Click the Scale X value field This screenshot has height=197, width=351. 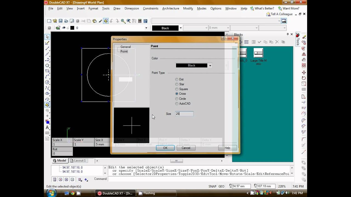tap(62, 144)
